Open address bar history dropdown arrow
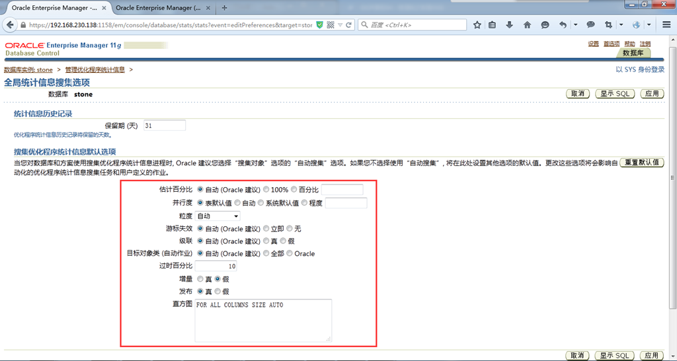This screenshot has height=361, width=677. coord(340,25)
